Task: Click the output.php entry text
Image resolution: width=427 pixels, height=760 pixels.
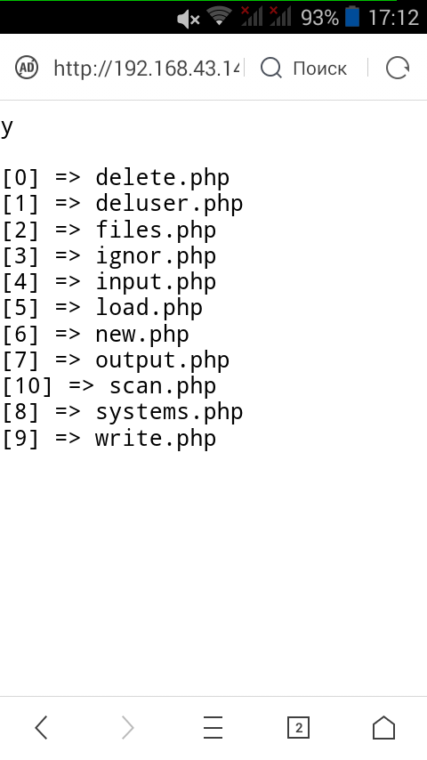Action: tap(163, 360)
